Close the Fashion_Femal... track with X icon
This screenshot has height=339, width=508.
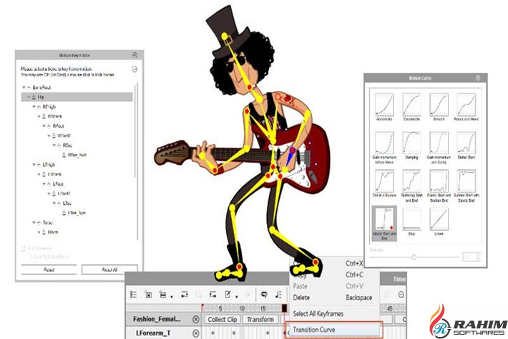195,320
